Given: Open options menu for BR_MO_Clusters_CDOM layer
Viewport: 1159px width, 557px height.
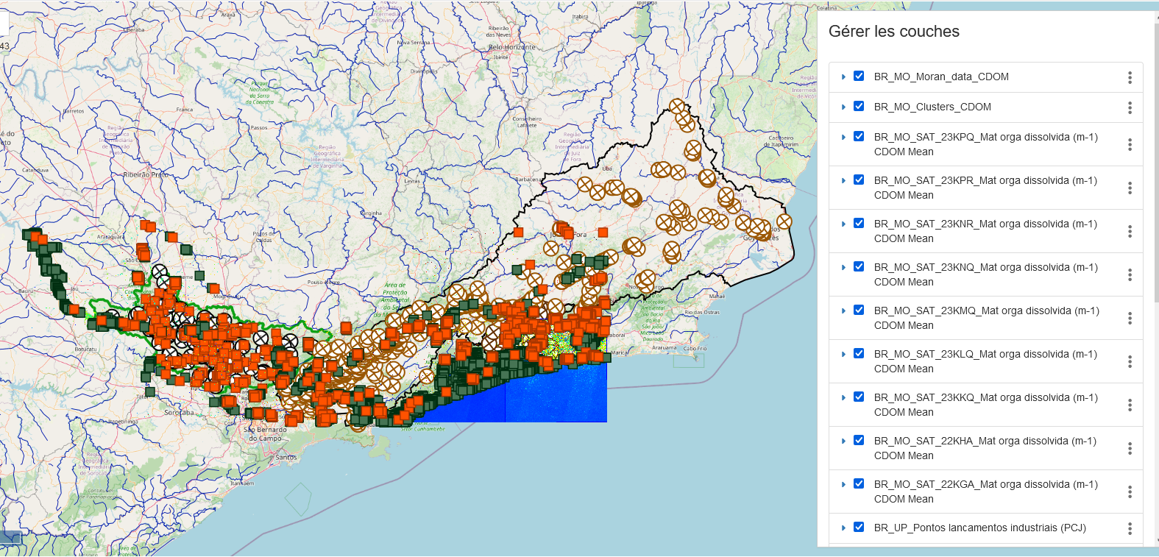Looking at the screenshot, I should (1130, 107).
